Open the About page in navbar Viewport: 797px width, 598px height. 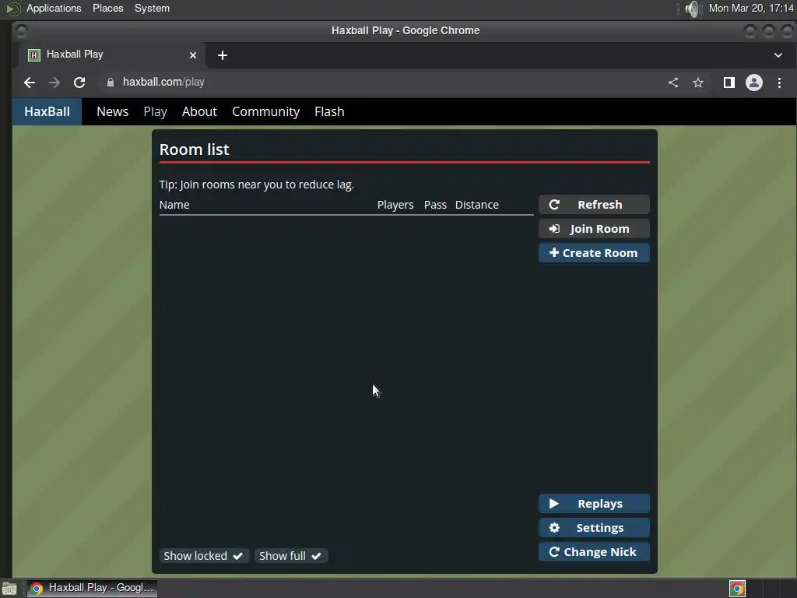pos(199,111)
